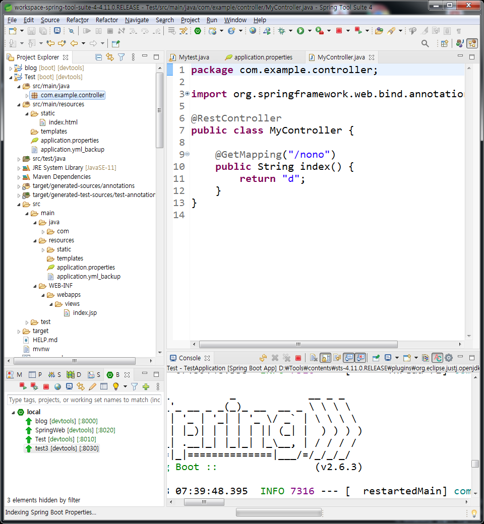Screen dimensions: 484x524
Task: Click Collapse All in Project Explorer
Action: pos(99,57)
